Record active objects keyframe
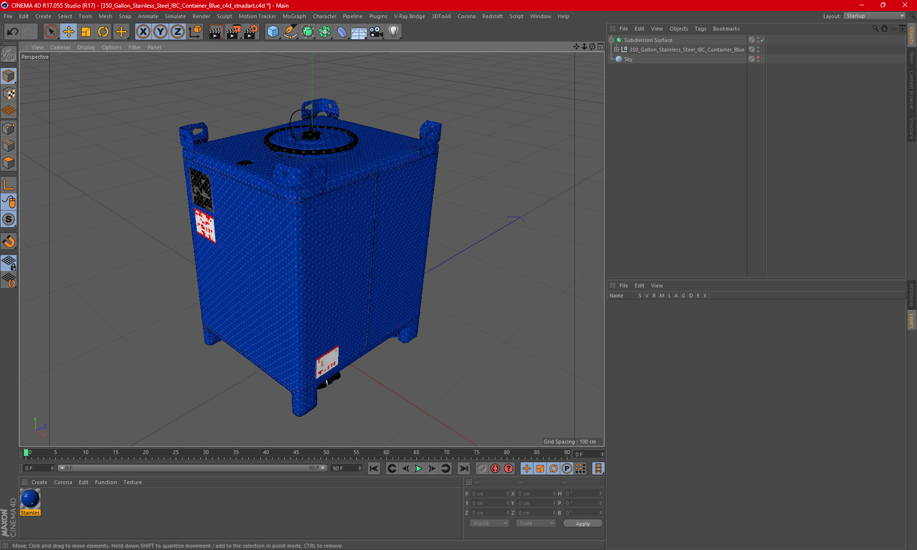917x550 pixels. 482,468
